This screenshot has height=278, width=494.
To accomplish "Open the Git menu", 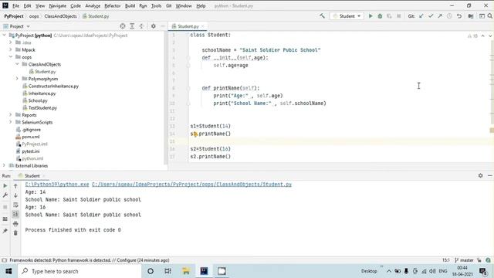I will pos(169,5).
